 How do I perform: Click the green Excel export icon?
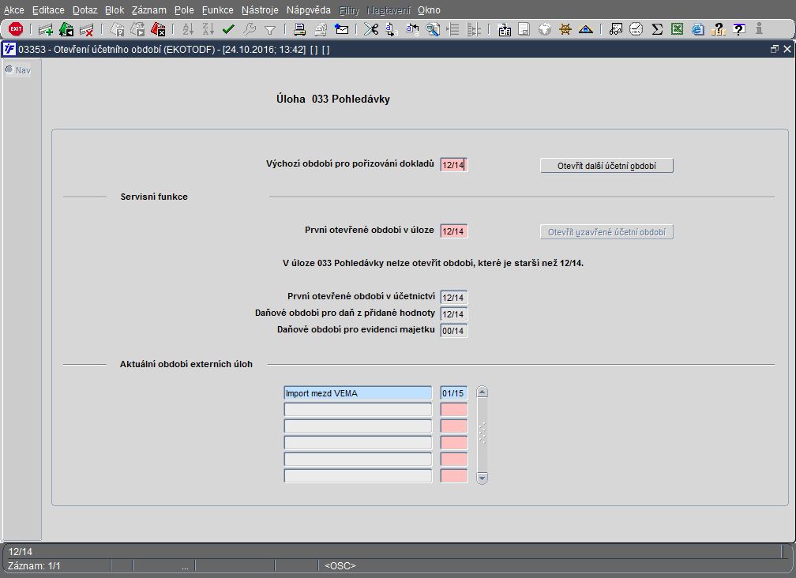pos(678,29)
